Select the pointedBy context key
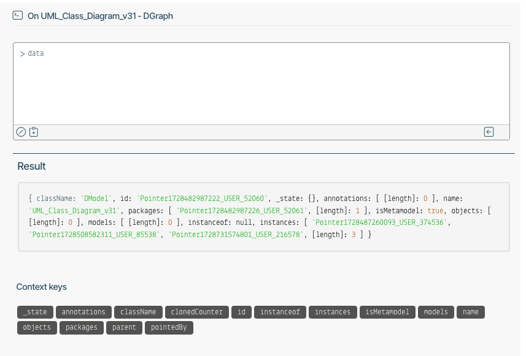Viewport: 526px width, 356px height. pos(169,328)
